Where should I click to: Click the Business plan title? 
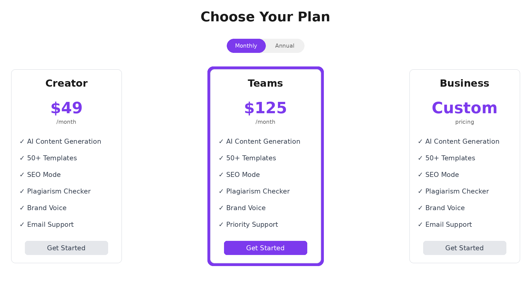(464, 83)
